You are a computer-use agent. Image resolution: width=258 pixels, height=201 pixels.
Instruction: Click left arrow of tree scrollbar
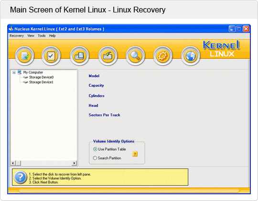click(13, 163)
